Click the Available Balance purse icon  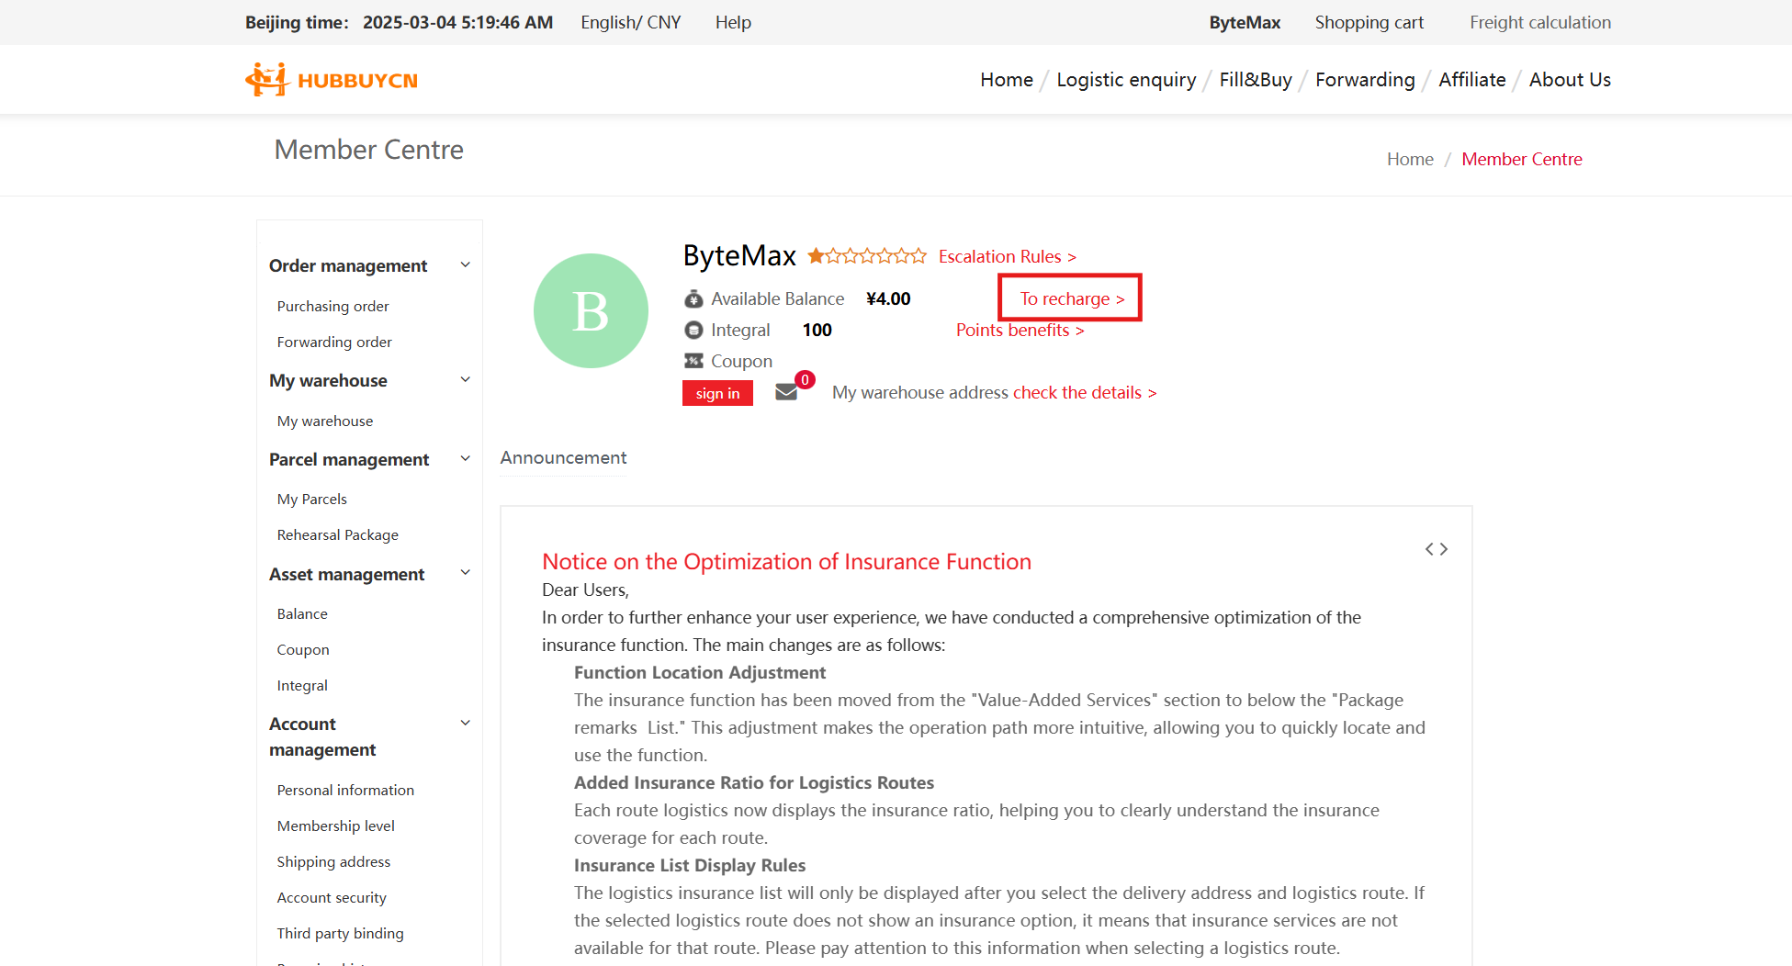693,298
